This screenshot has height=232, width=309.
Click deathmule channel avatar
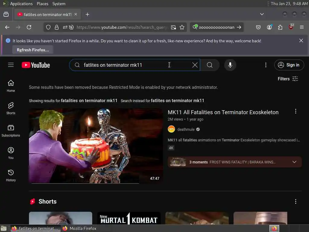(x=171, y=129)
